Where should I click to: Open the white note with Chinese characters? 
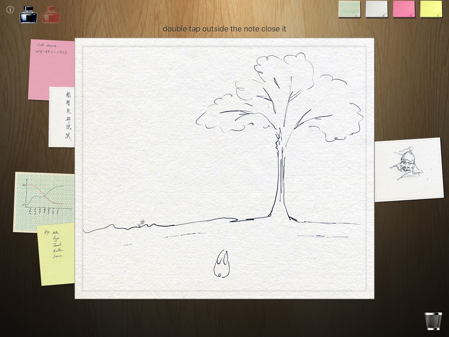[x=62, y=117]
